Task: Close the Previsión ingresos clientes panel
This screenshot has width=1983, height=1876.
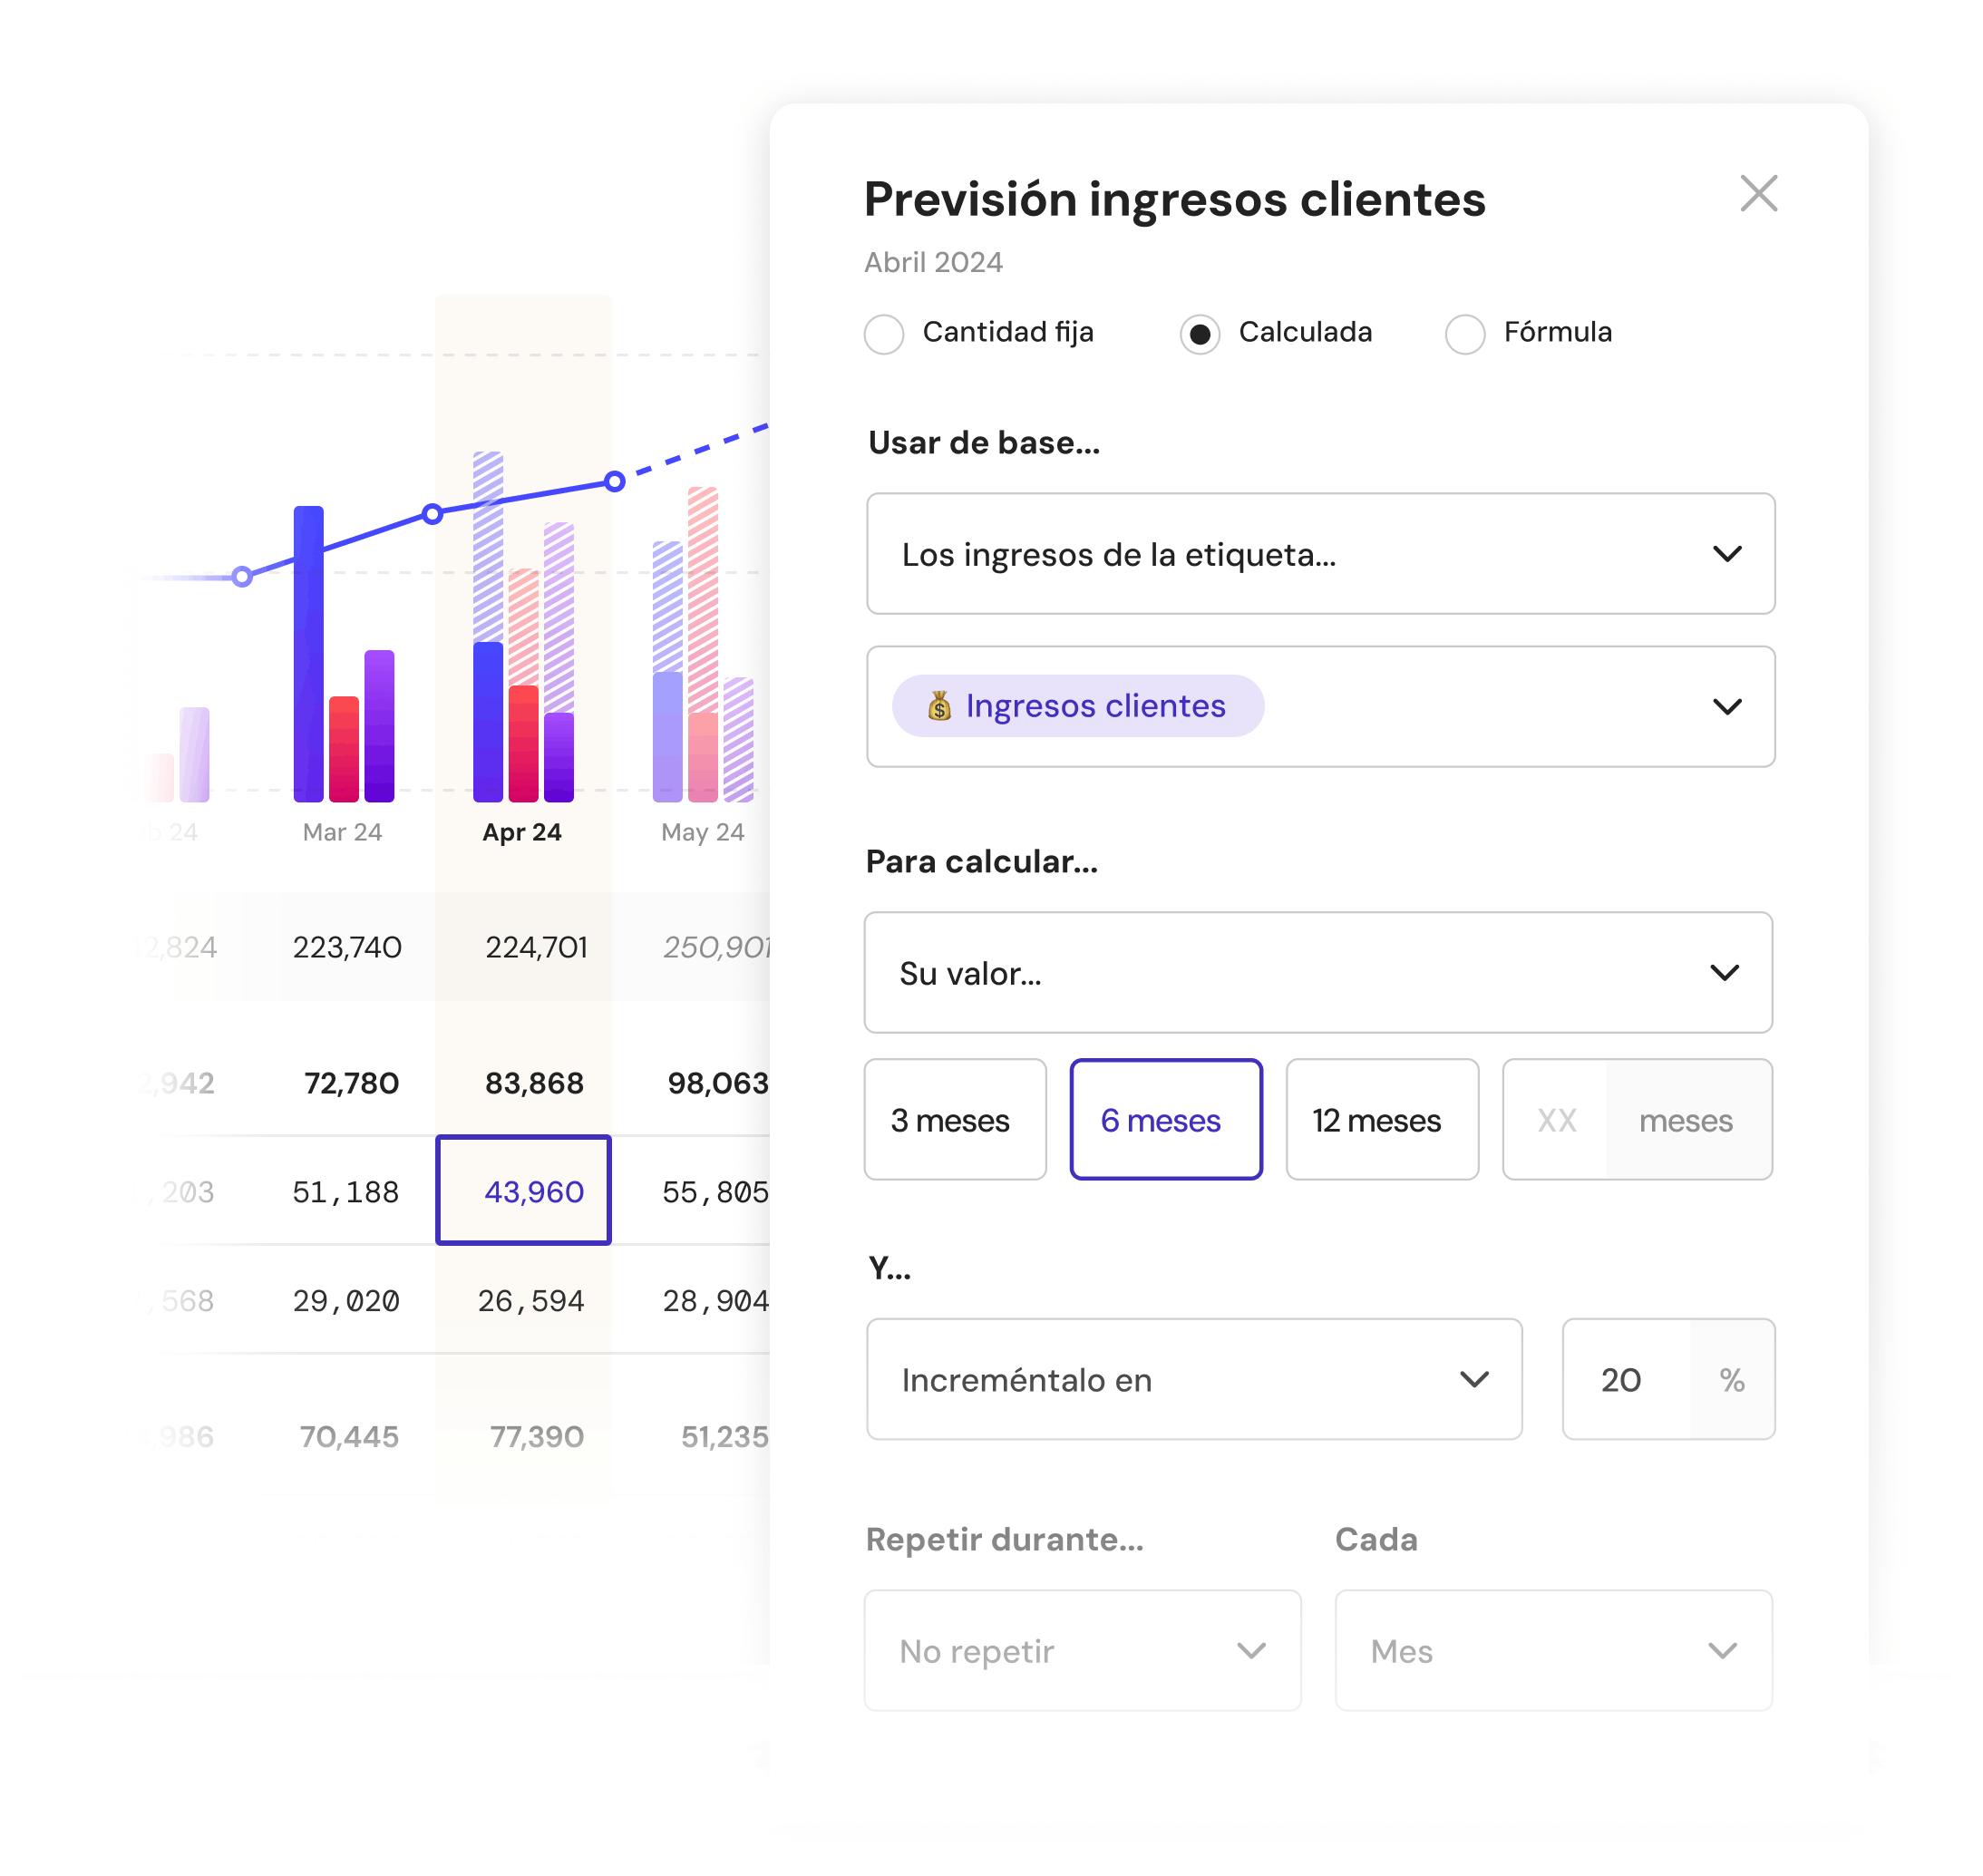Action: [1757, 194]
